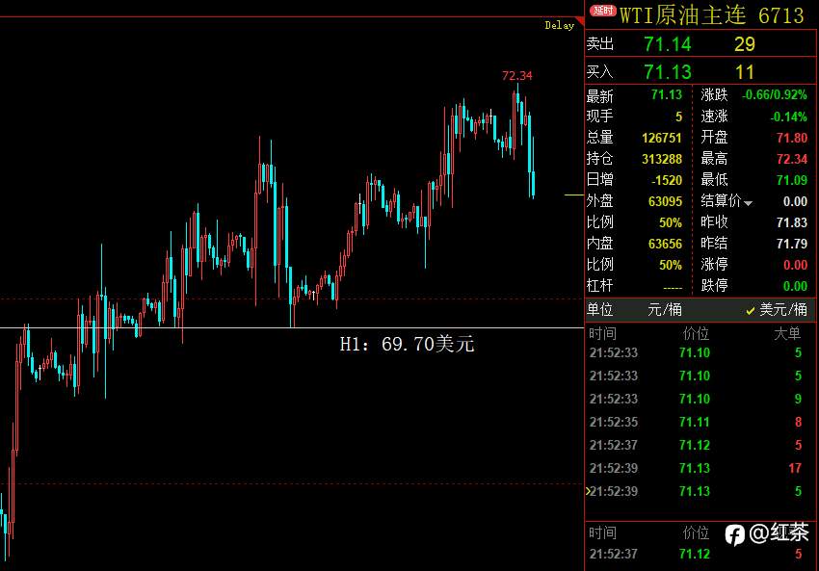Click the 卖出 ask price 71.14
The width and height of the screenshot is (819, 571).
pyautogui.click(x=667, y=44)
